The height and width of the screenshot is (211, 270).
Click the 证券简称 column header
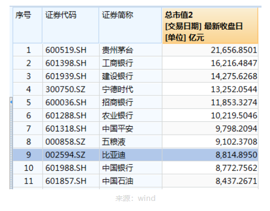point(130,25)
